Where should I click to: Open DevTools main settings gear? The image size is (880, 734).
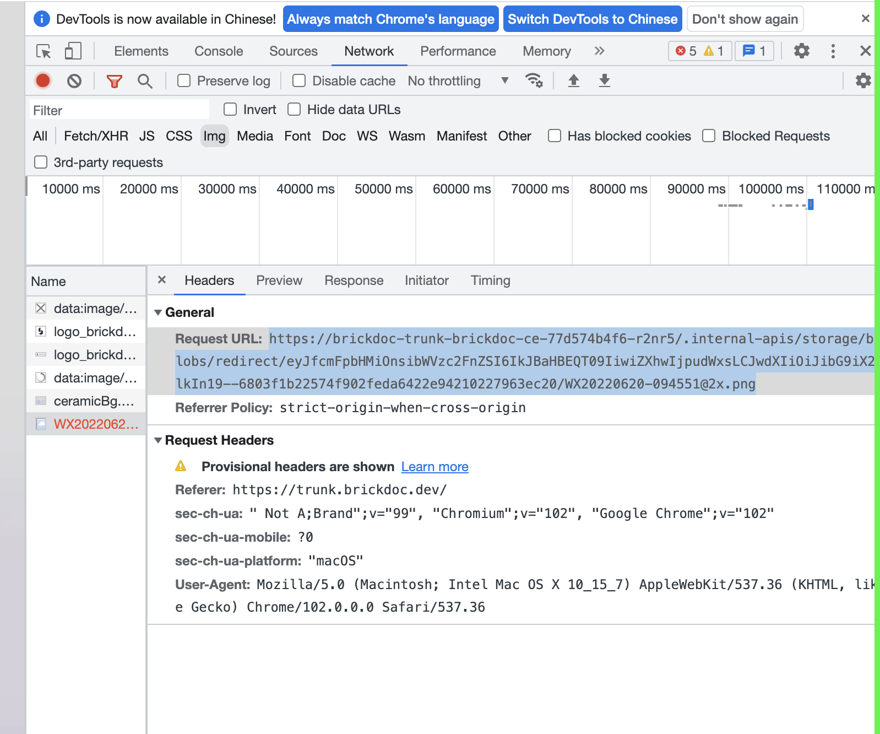802,51
